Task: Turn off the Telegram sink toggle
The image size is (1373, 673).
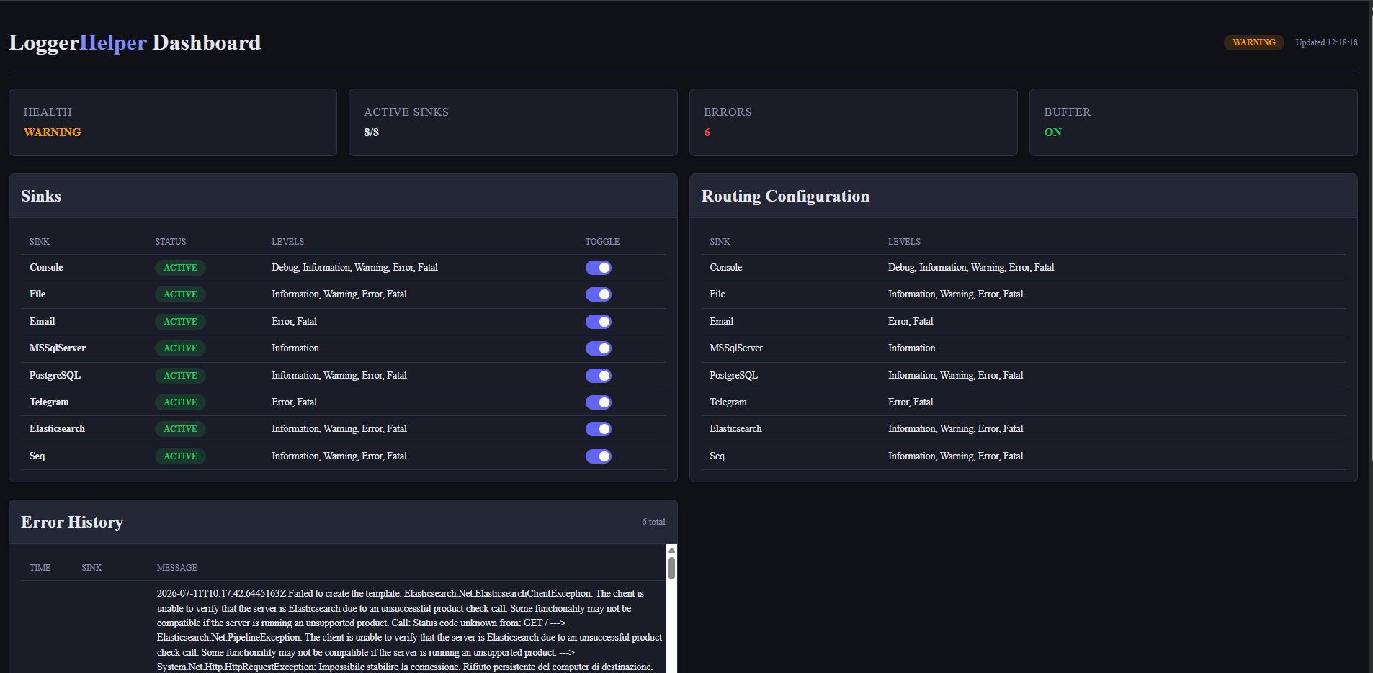Action: [598, 402]
